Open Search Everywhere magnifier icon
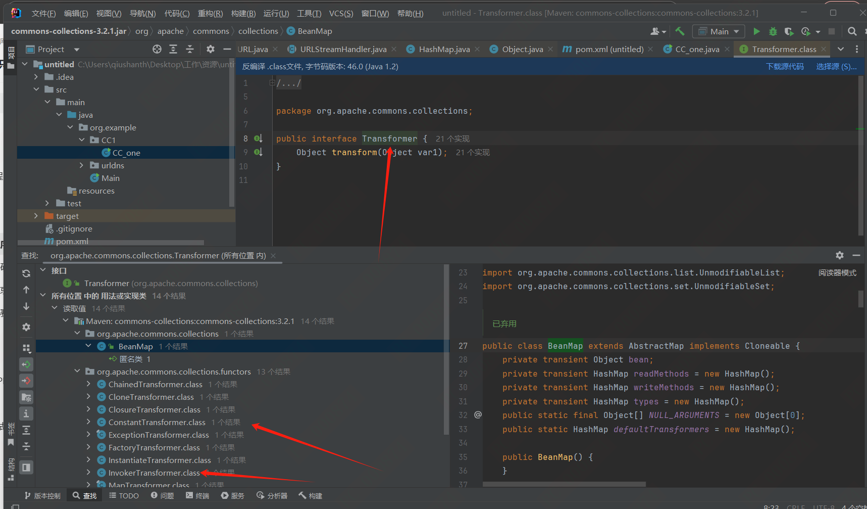867x509 pixels. point(852,31)
